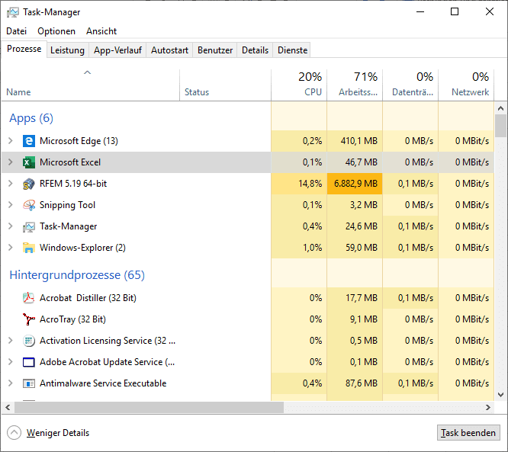Image resolution: width=508 pixels, height=452 pixels.
Task: Click the Acrobat Distiller icon
Action: 29,298
